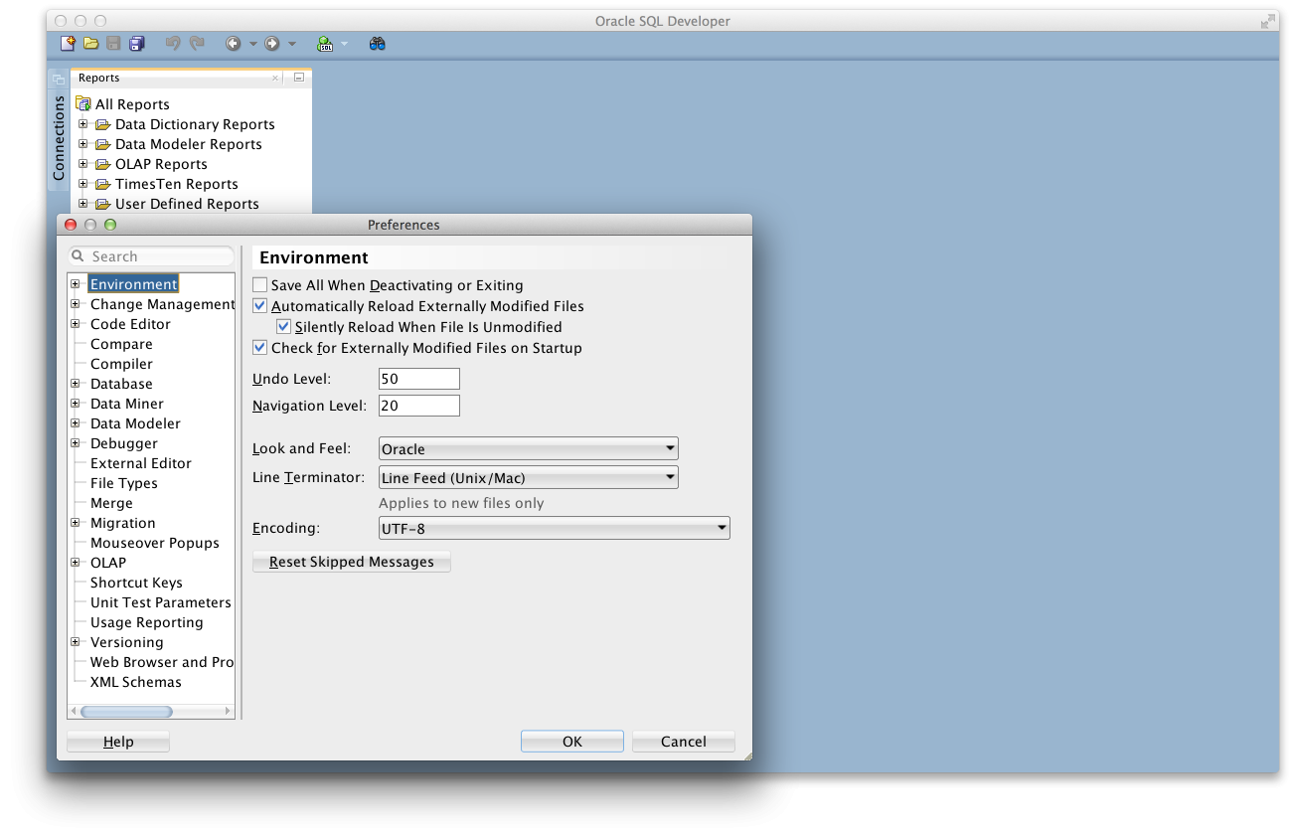This screenshot has height=839, width=1293.
Task: Toggle Check for Externally Modified Files on Startup
Action: [x=260, y=348]
